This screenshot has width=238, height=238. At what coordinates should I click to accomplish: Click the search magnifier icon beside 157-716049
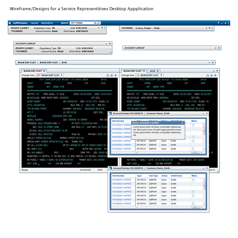coord(99,23)
